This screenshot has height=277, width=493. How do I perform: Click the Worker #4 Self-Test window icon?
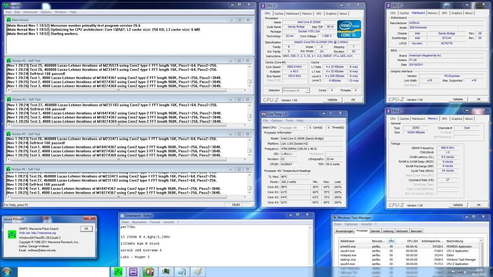(x=9, y=169)
